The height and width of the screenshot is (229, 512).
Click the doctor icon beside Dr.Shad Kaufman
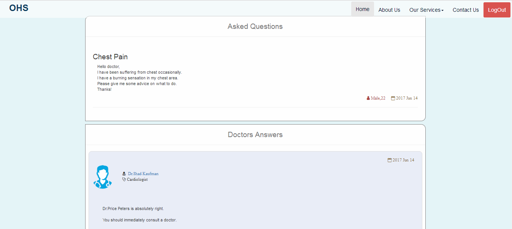click(124, 174)
